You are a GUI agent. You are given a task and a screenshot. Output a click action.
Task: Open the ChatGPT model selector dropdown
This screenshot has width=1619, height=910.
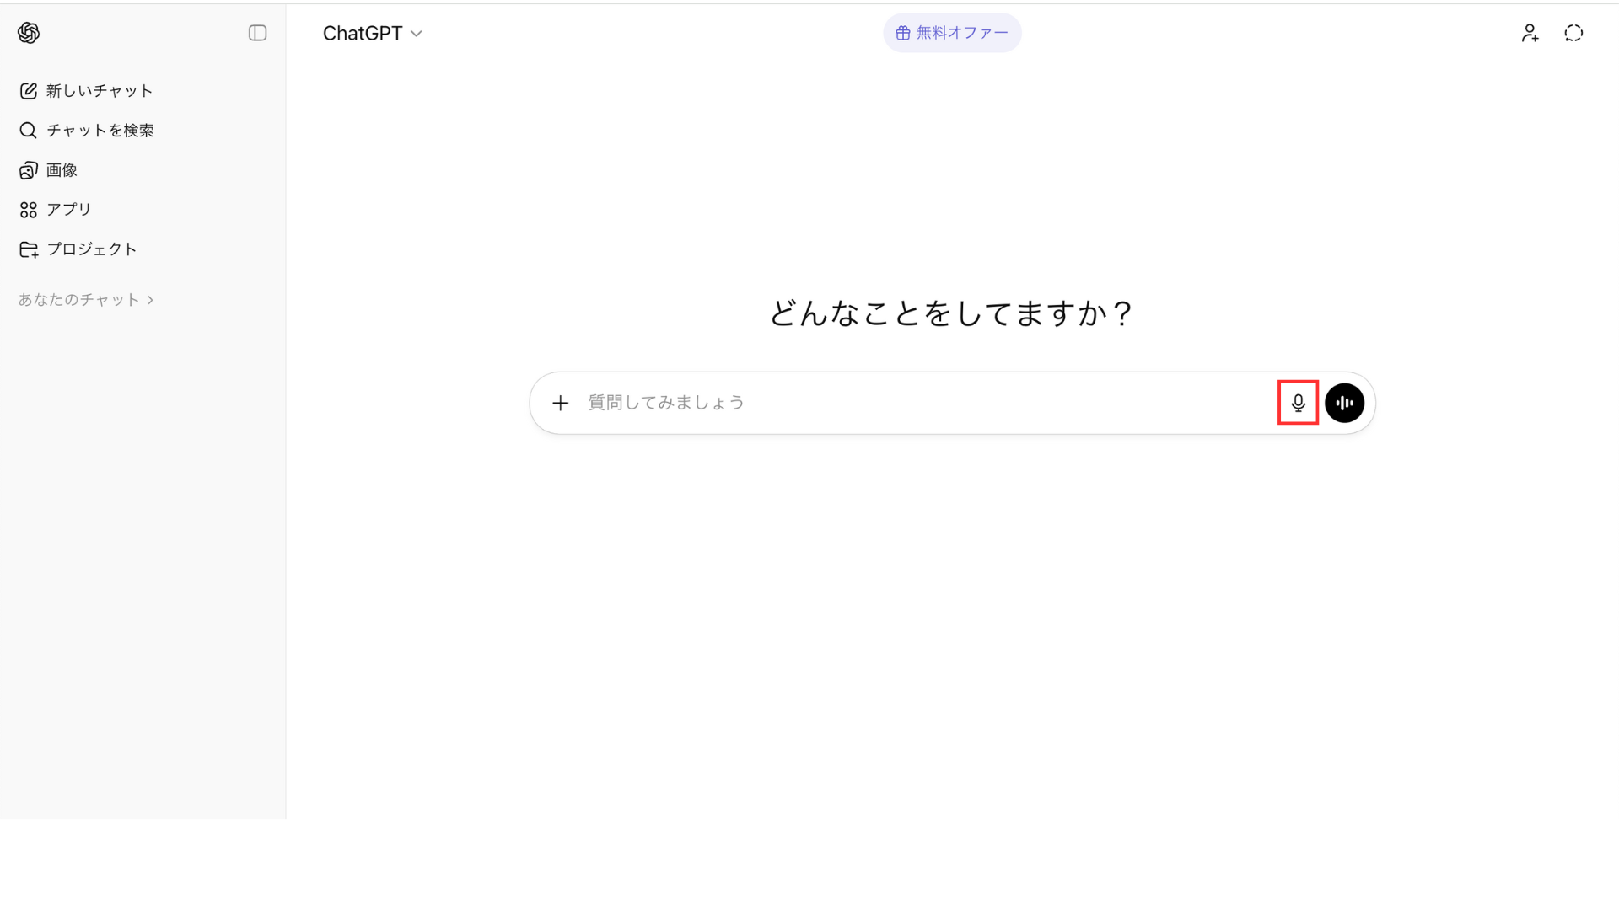click(x=363, y=33)
